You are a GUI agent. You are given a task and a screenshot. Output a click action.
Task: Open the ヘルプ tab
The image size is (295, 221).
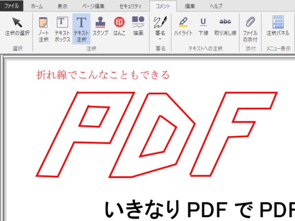[x=216, y=6]
